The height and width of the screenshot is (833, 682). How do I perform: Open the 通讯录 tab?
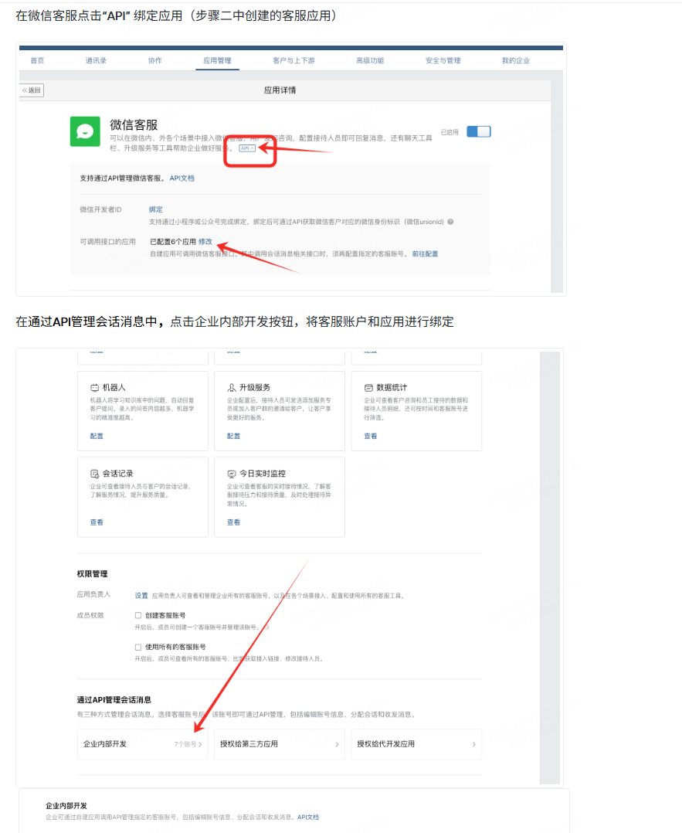(x=97, y=61)
